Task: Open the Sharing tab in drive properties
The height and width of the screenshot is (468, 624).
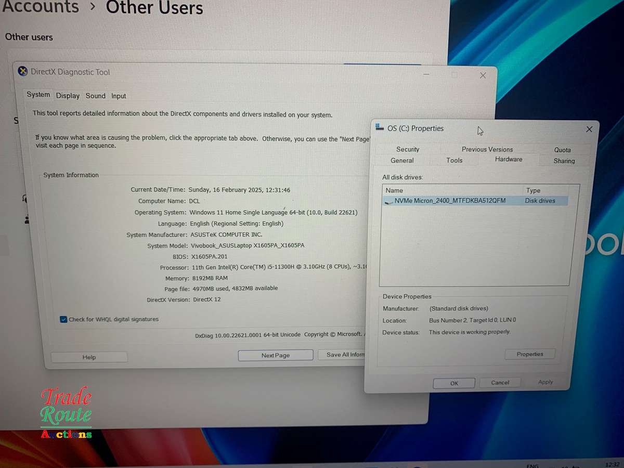Action: (x=564, y=161)
